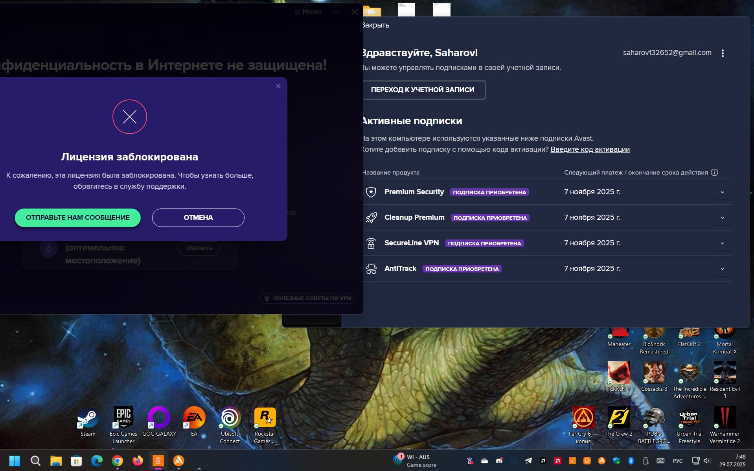
Task: Click the Discord icon in system tray
Action: [x=499, y=461]
